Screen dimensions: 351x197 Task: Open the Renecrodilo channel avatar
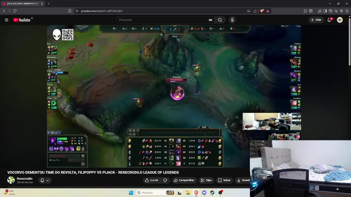point(11,180)
